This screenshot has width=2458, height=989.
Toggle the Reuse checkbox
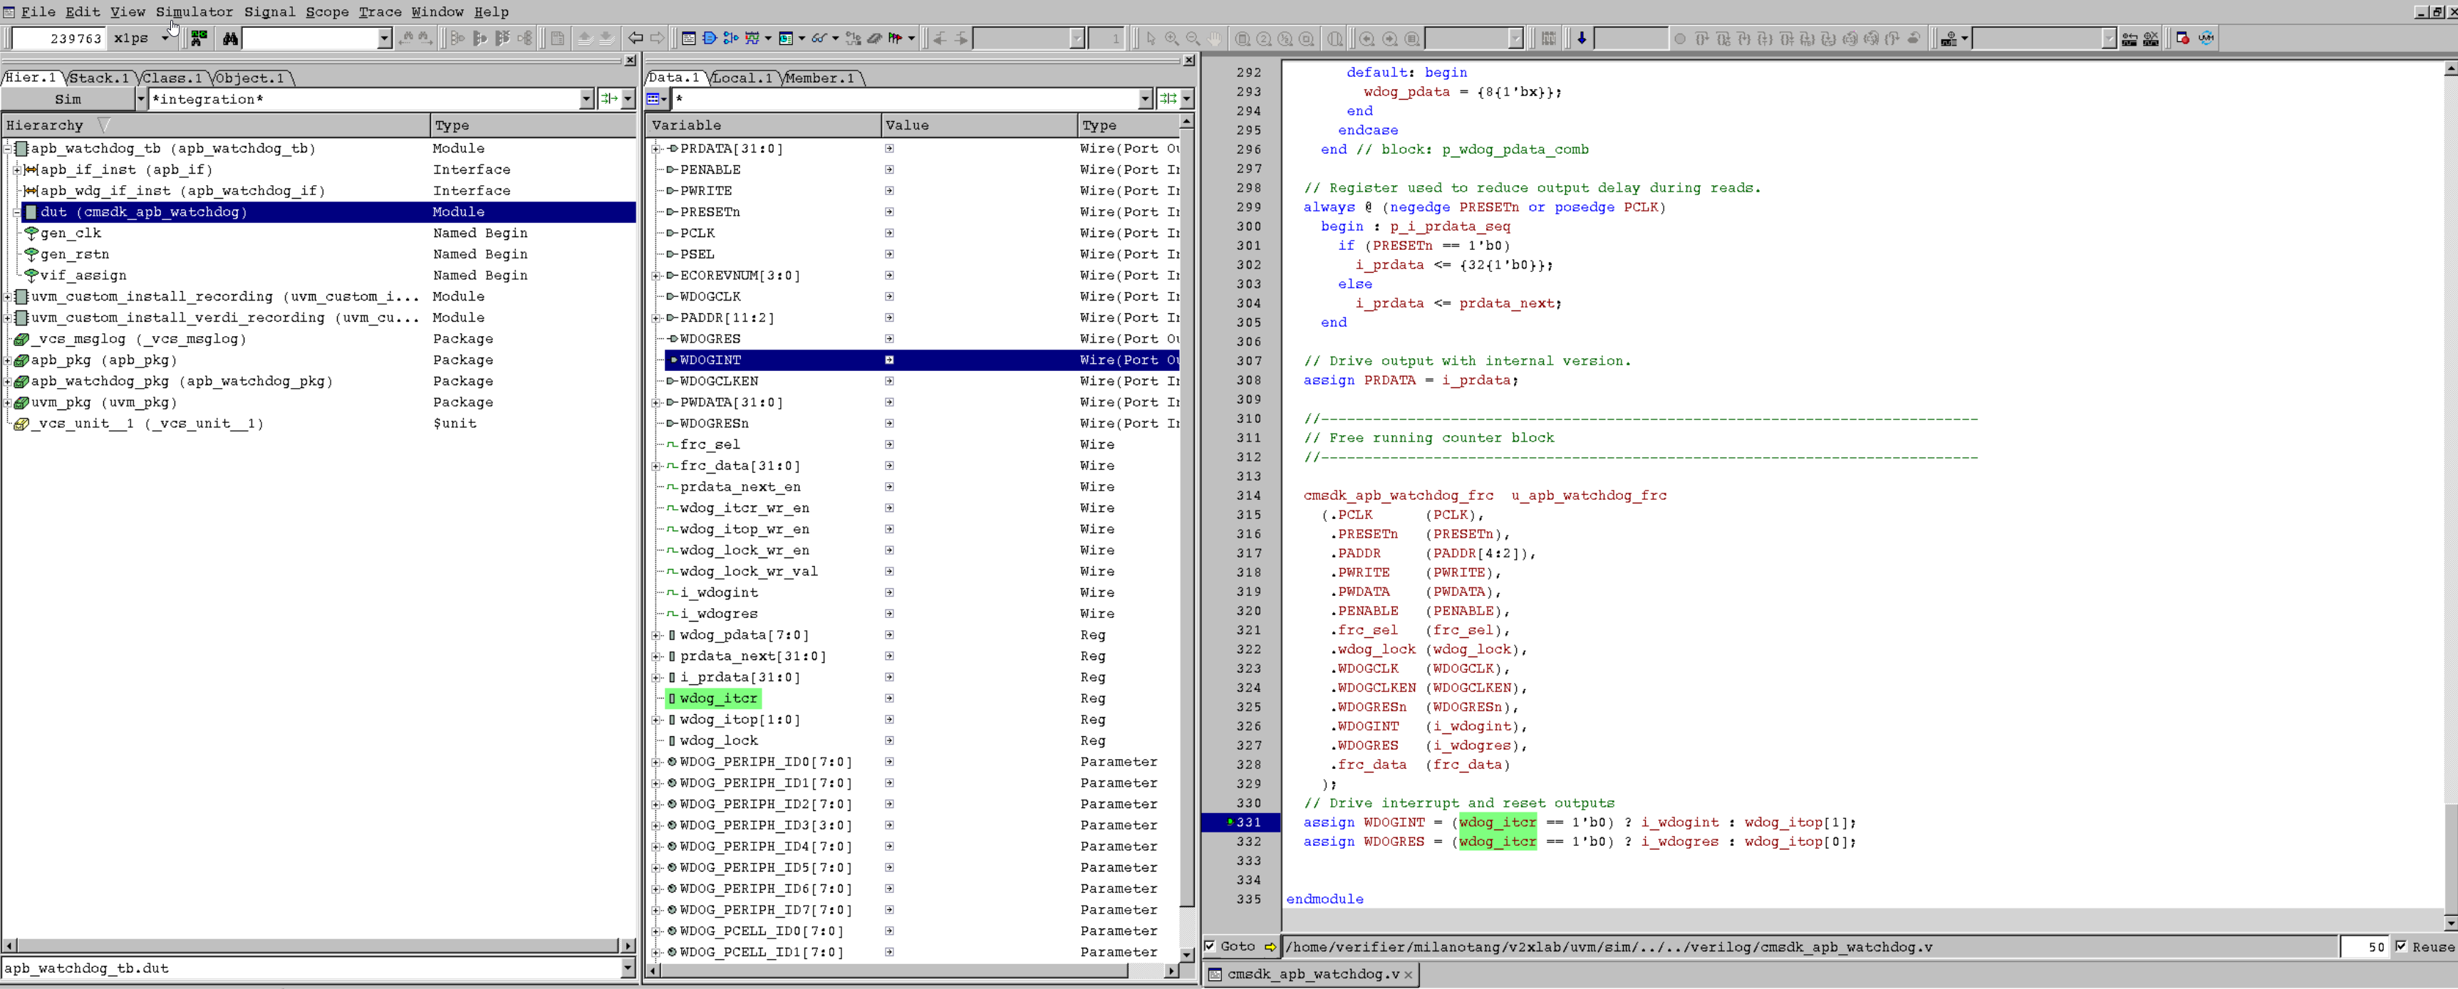(x=2401, y=946)
